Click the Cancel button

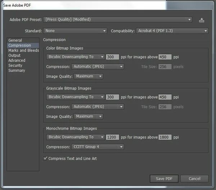click(x=194, y=179)
